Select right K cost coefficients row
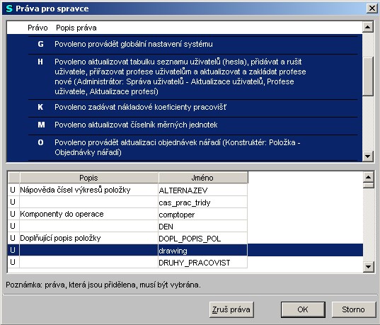This screenshot has width=380, height=325. (192, 108)
